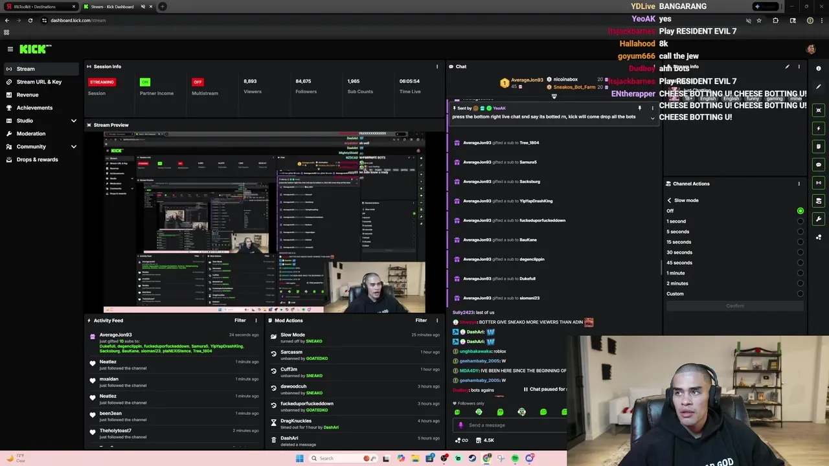Image resolution: width=829 pixels, height=466 pixels.
Task: Click the bottom dots icon in right rail
Action: click(x=819, y=237)
